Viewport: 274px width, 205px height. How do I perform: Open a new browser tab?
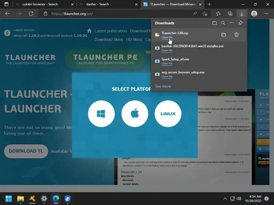(209, 4)
